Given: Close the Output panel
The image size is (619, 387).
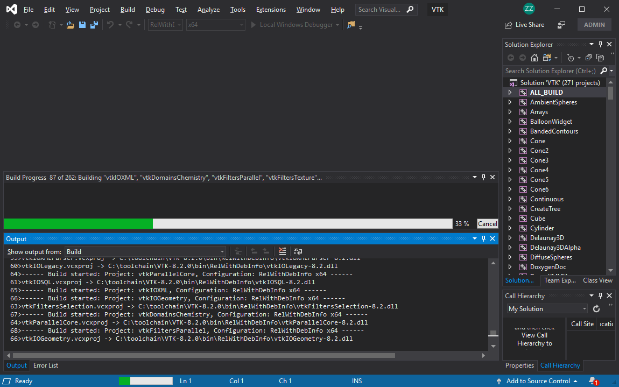Looking at the screenshot, I should tap(493, 238).
